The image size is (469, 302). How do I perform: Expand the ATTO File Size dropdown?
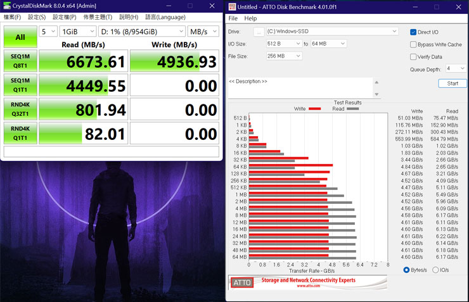tap(284, 56)
